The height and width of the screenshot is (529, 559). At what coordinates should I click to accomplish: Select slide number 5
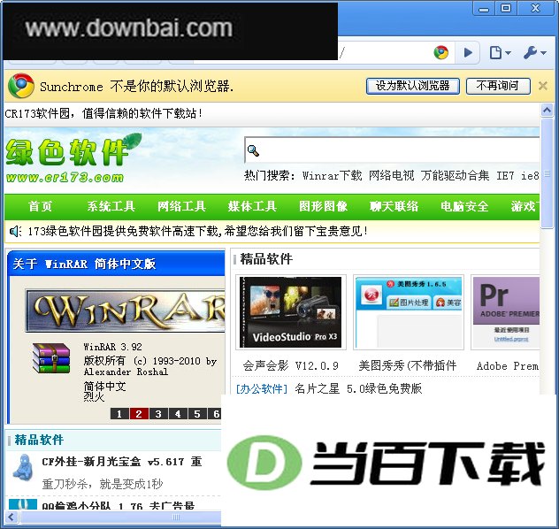pos(196,413)
